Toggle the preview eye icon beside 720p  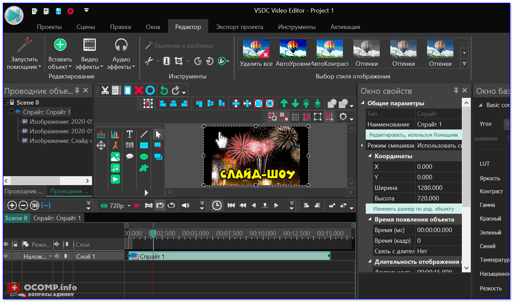coord(104,206)
